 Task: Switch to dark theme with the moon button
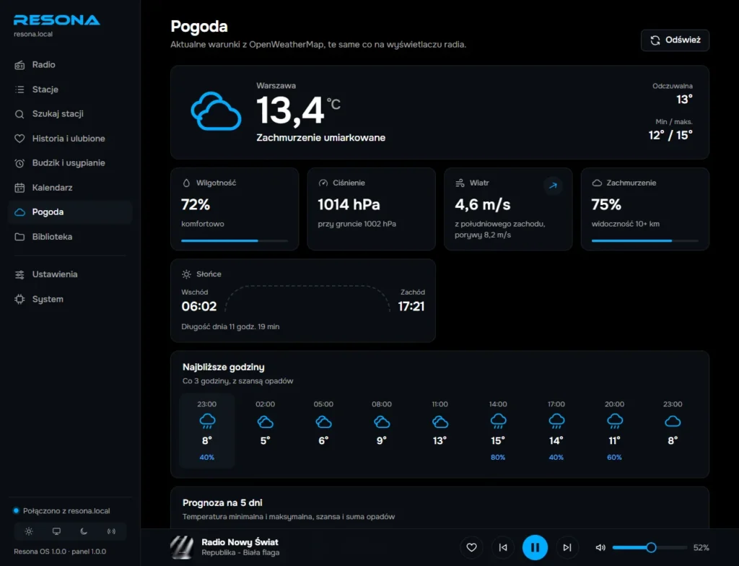(x=84, y=531)
